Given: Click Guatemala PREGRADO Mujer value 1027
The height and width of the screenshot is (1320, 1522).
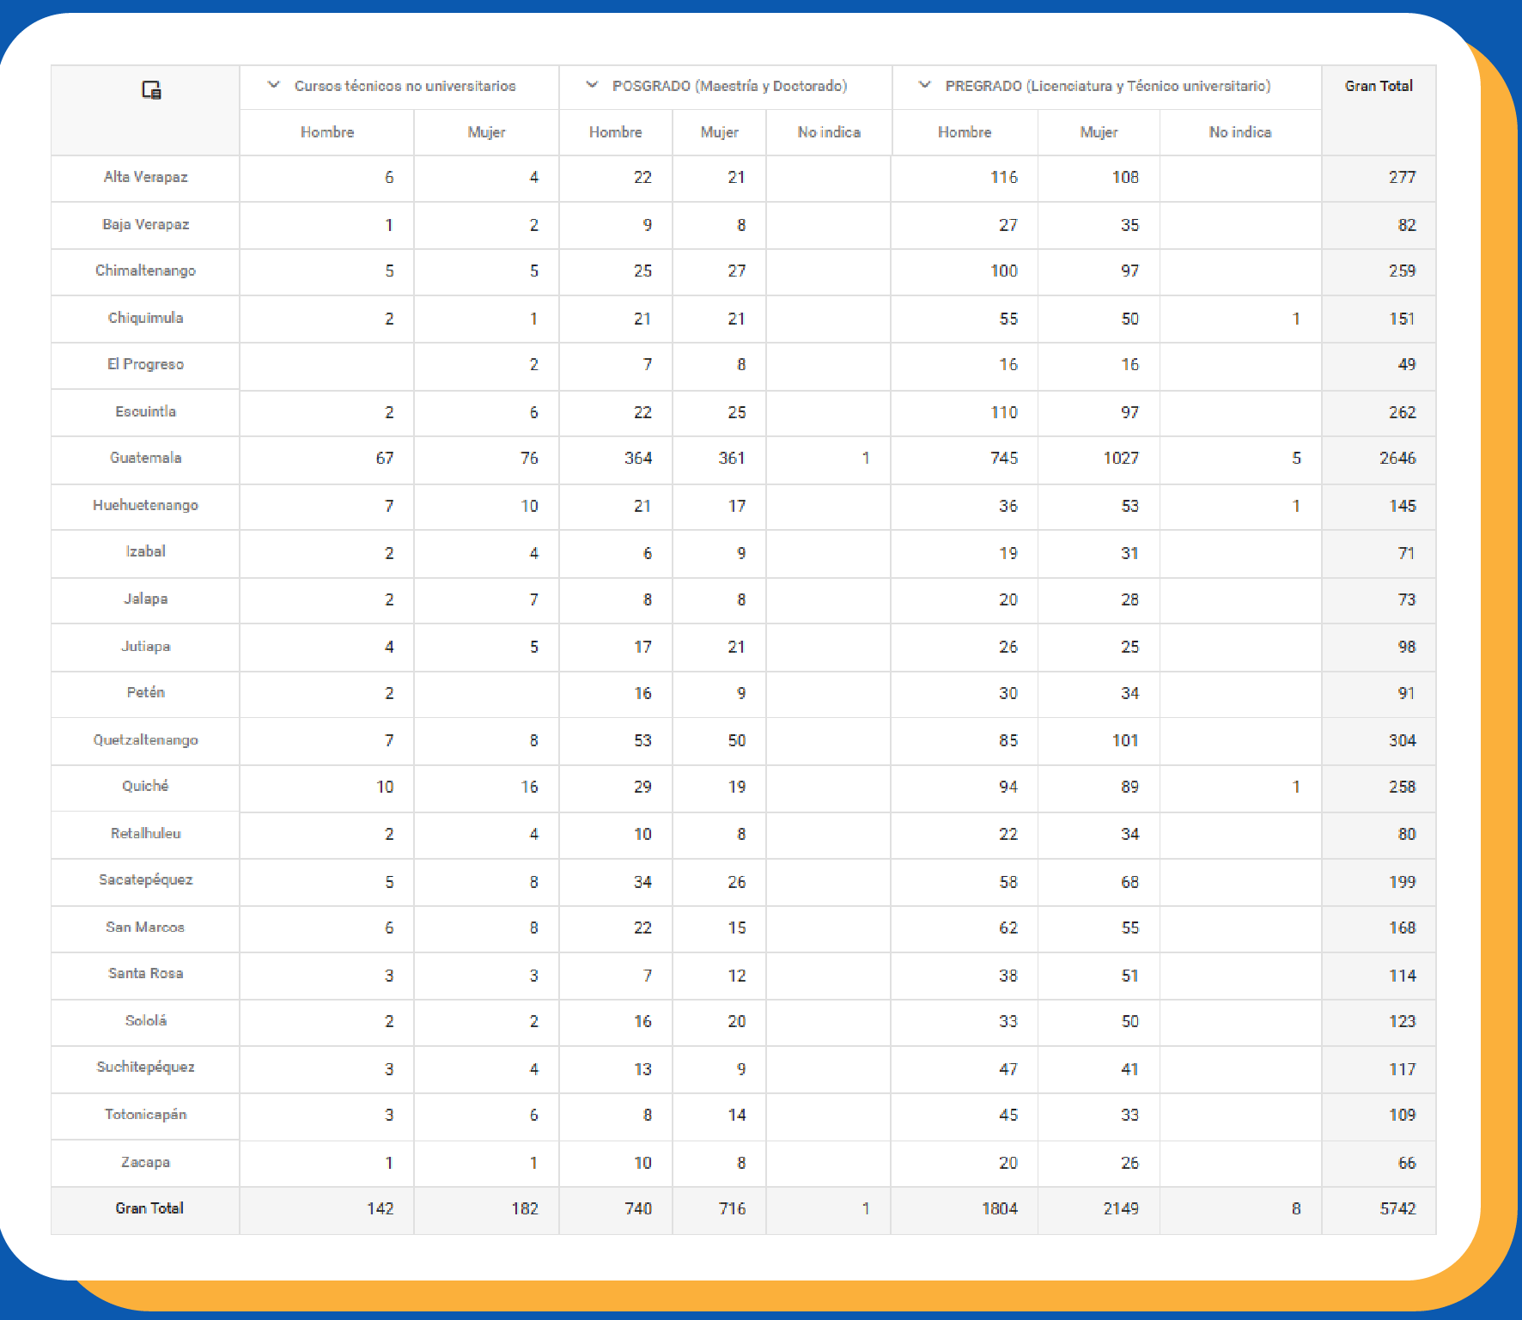Looking at the screenshot, I should 1121,459.
